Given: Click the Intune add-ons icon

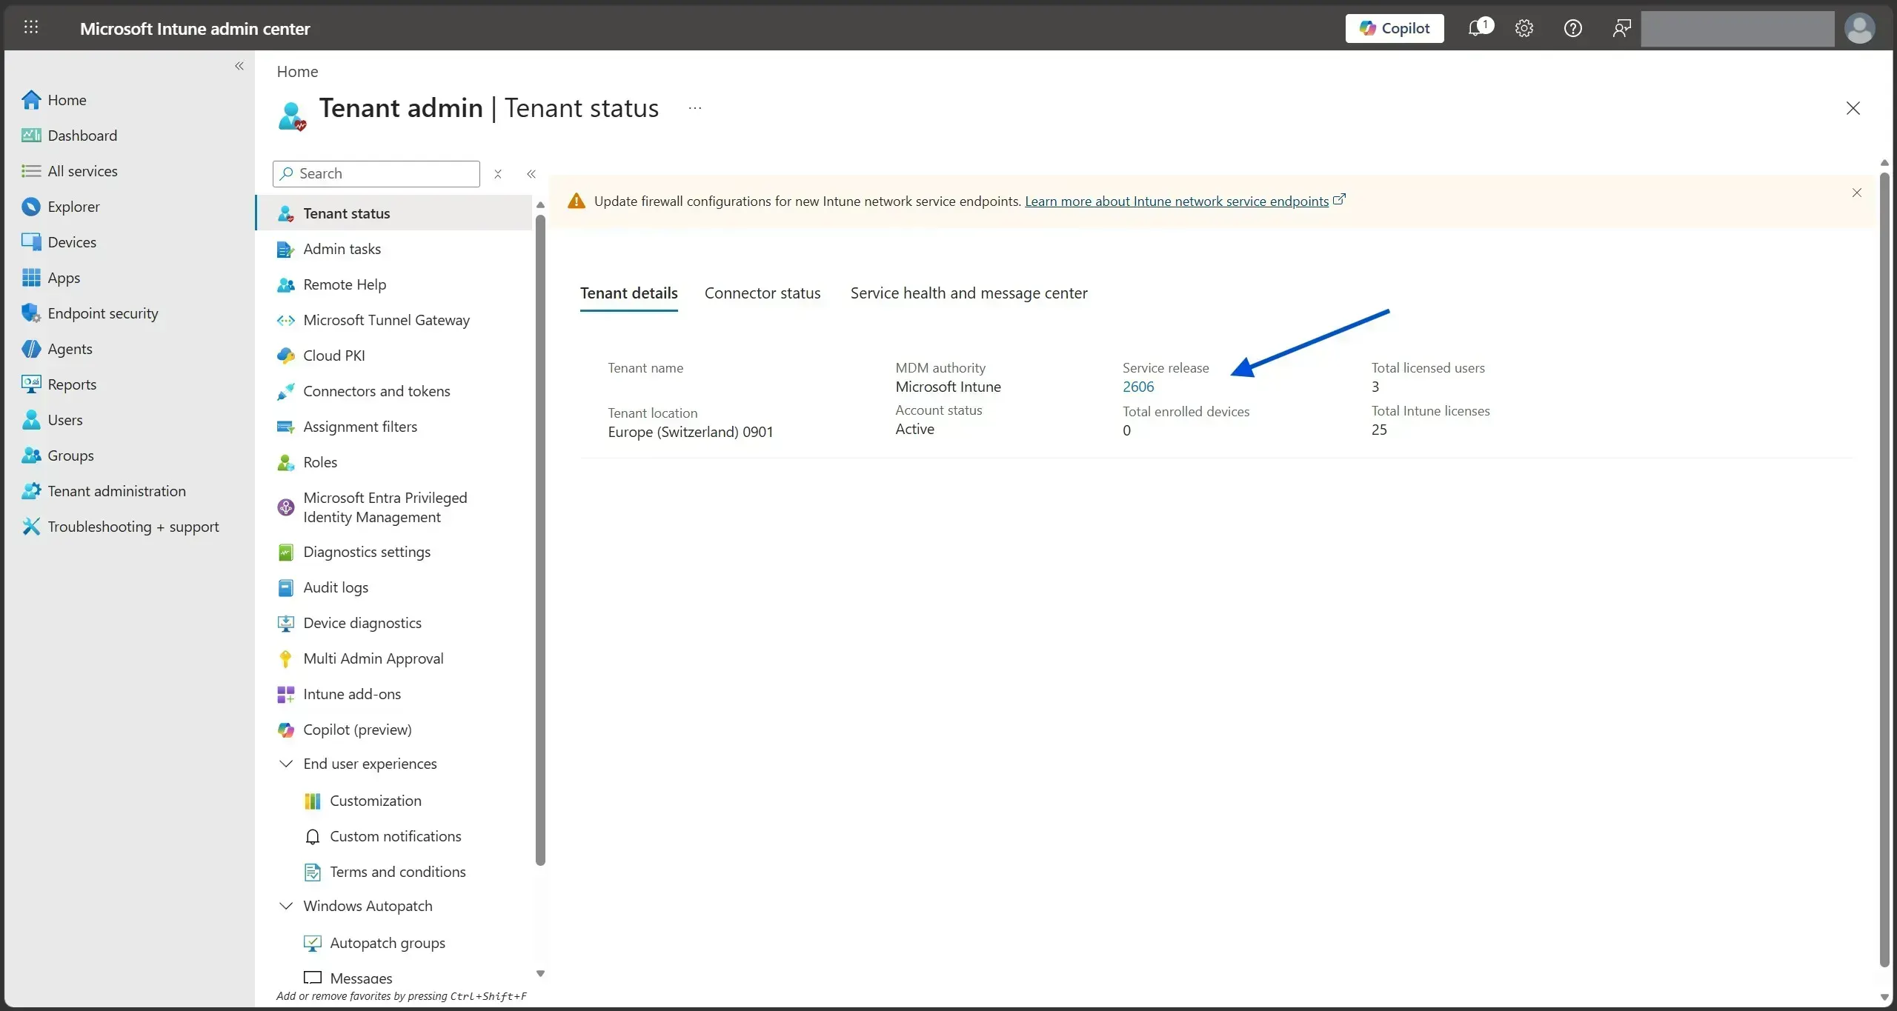Looking at the screenshot, I should (x=285, y=695).
